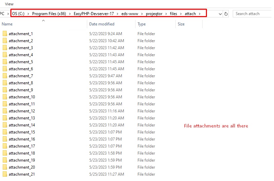Select attachment_10 folder icon
274x181 pixels.
5,97
